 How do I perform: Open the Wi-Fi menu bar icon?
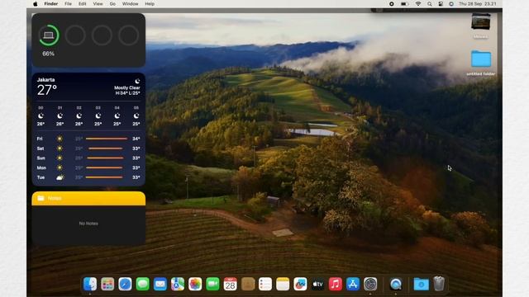418,4
